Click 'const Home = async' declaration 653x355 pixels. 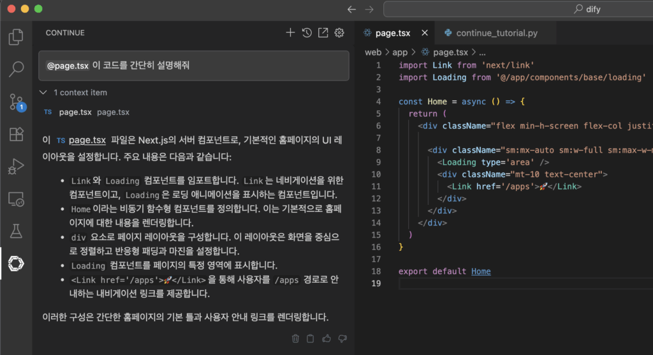tap(443, 102)
